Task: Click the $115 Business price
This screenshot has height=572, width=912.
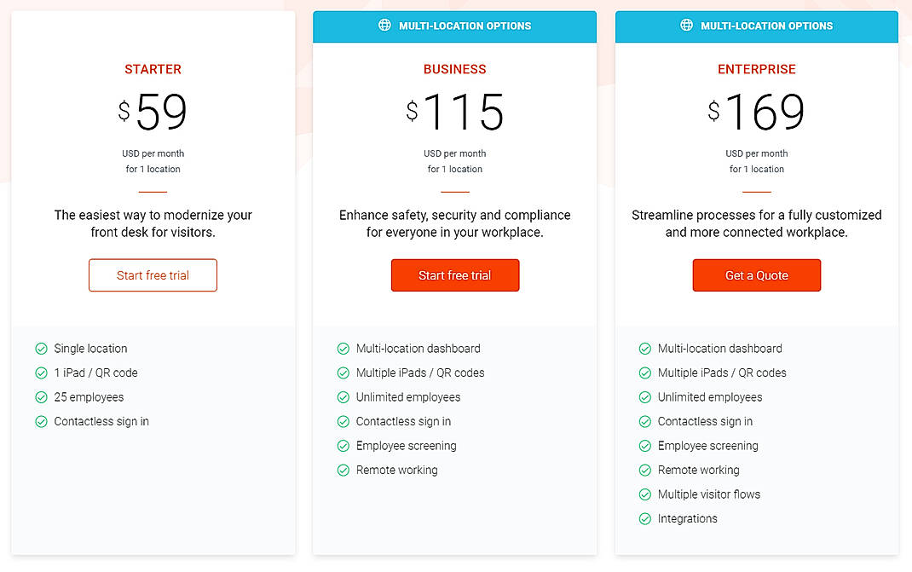Action: [x=454, y=112]
